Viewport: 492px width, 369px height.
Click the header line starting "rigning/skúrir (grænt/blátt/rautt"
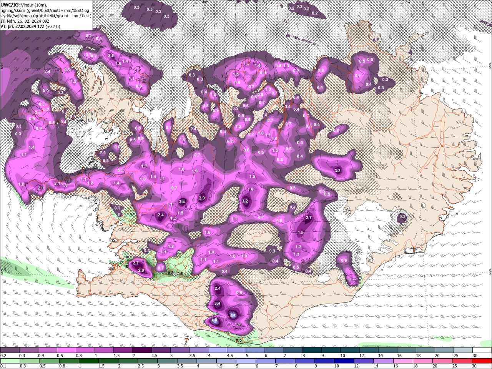point(46,10)
